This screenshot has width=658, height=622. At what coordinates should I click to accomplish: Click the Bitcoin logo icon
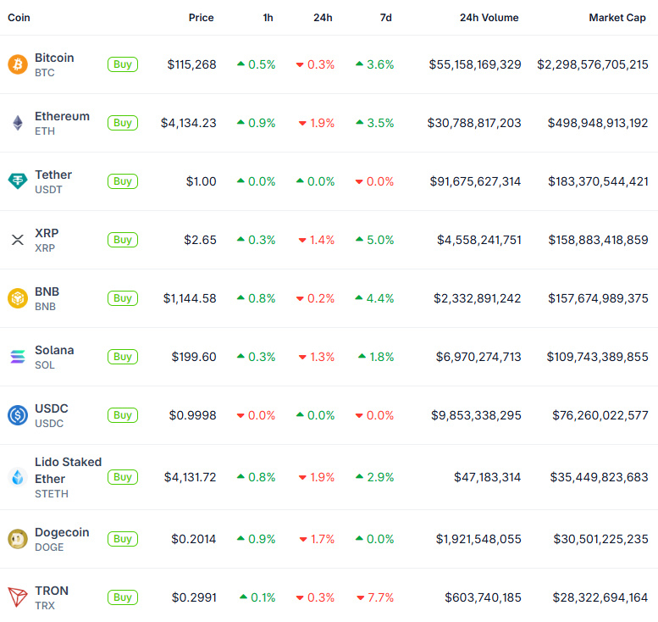pyautogui.click(x=18, y=64)
